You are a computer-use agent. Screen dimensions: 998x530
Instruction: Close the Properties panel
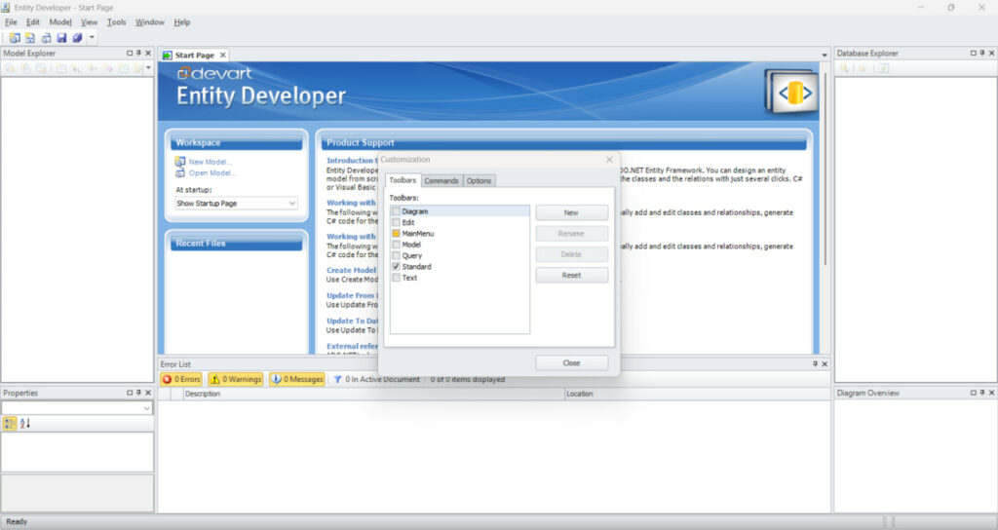tap(148, 394)
